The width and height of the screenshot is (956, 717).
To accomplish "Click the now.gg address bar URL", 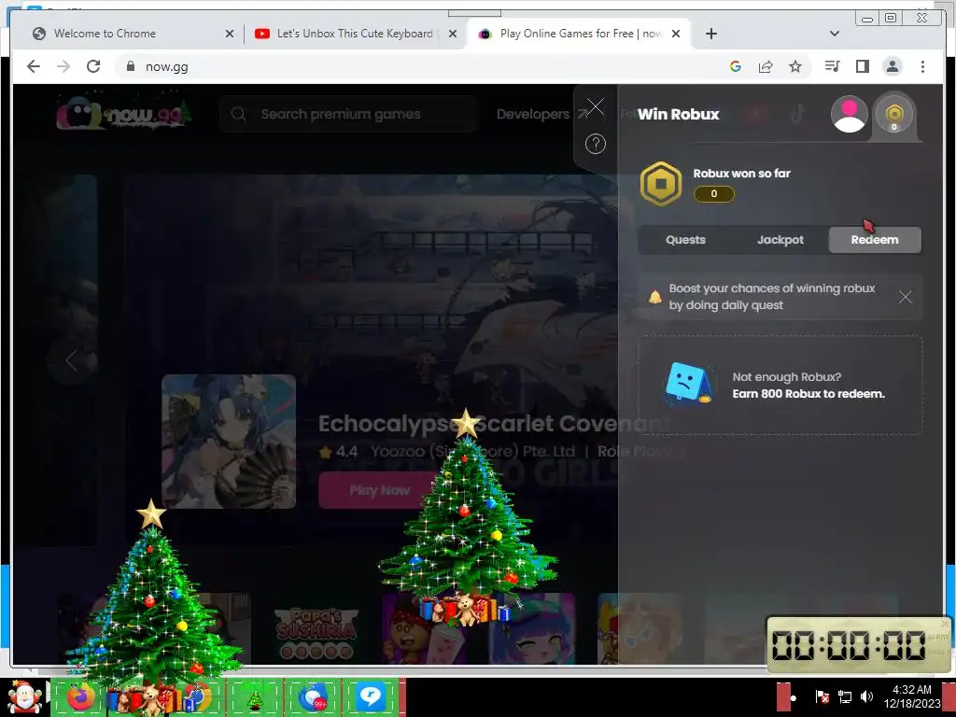I will pyautogui.click(x=166, y=66).
